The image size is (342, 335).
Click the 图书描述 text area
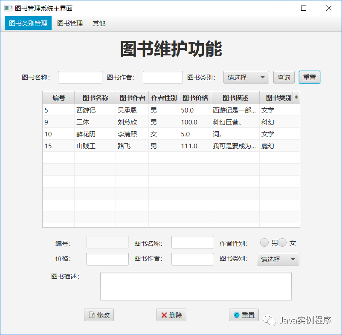click(x=196, y=286)
